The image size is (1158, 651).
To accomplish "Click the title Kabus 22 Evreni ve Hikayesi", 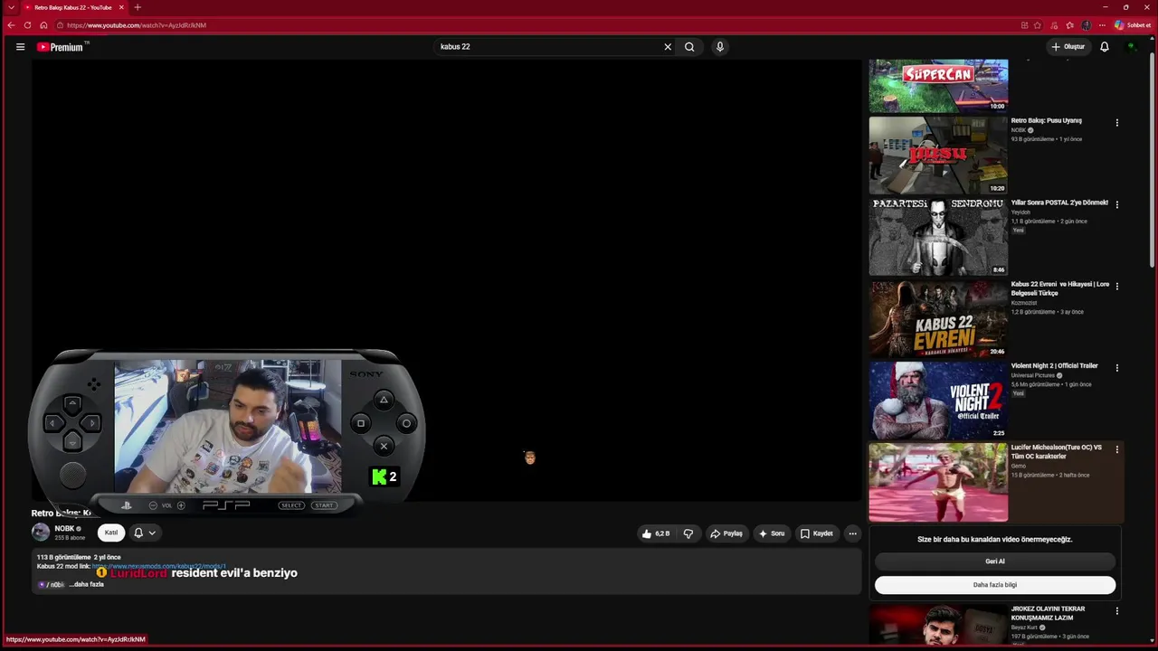I will click(1060, 288).
